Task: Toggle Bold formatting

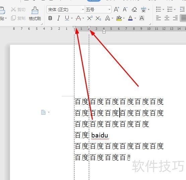Action: tap(50, 18)
